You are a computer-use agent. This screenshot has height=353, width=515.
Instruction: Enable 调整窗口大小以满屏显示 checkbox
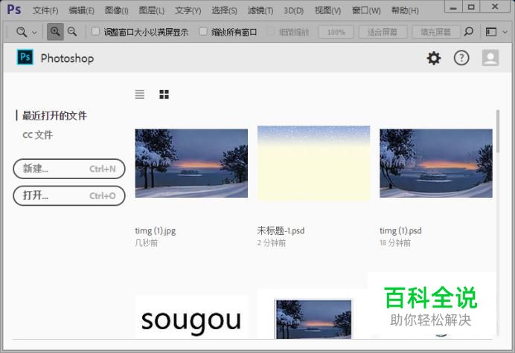click(x=95, y=31)
